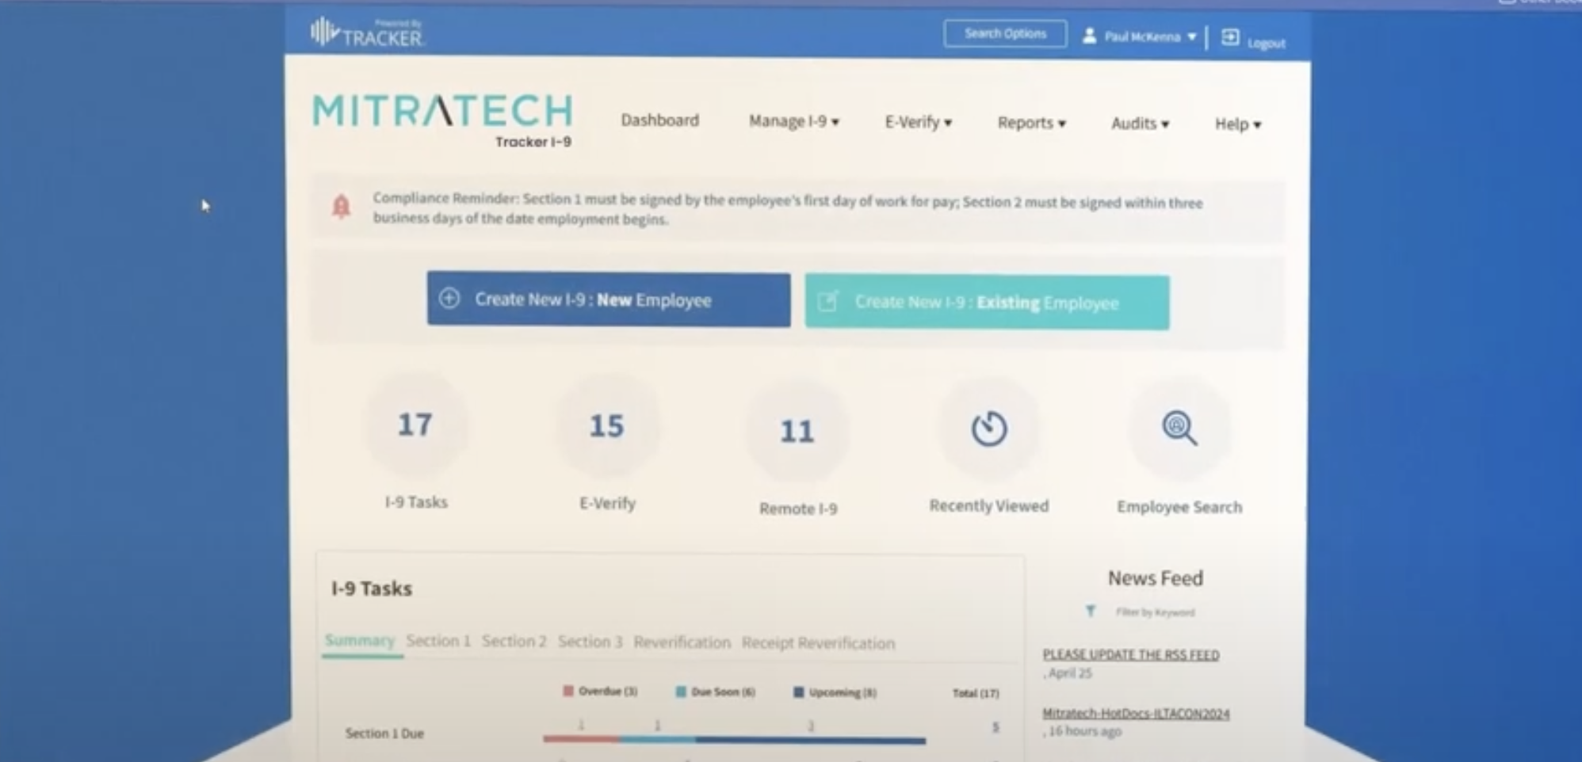Click the '16 hours ago' timestamp
Viewport: 1582px width, 762px height.
1084,731
